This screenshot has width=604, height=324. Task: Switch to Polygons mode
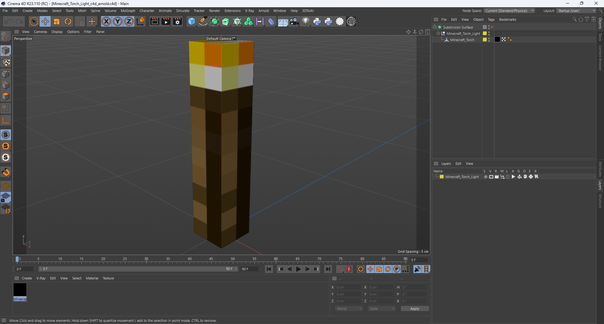coord(6,97)
